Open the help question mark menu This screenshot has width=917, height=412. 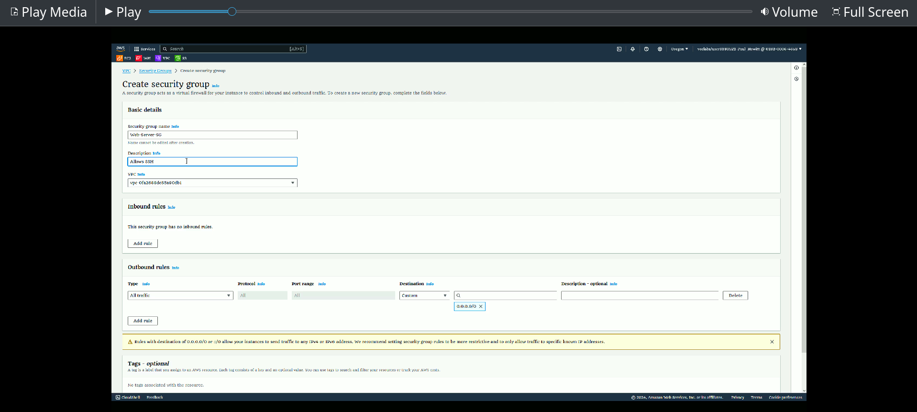(646, 49)
